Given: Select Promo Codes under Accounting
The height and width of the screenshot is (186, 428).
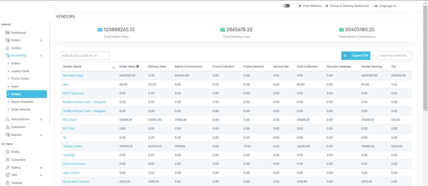Looking at the screenshot, I should click(x=20, y=79).
